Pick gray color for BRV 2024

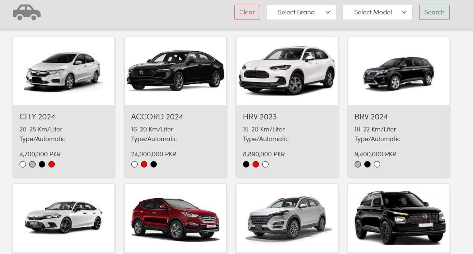tap(358, 164)
